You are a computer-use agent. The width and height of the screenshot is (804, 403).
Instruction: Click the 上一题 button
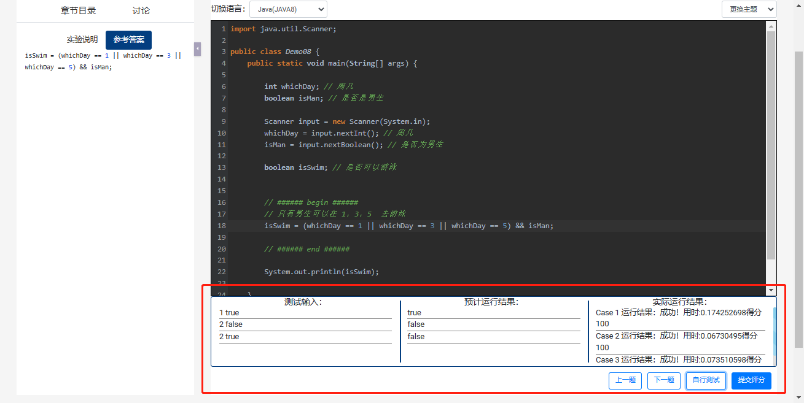tap(625, 380)
